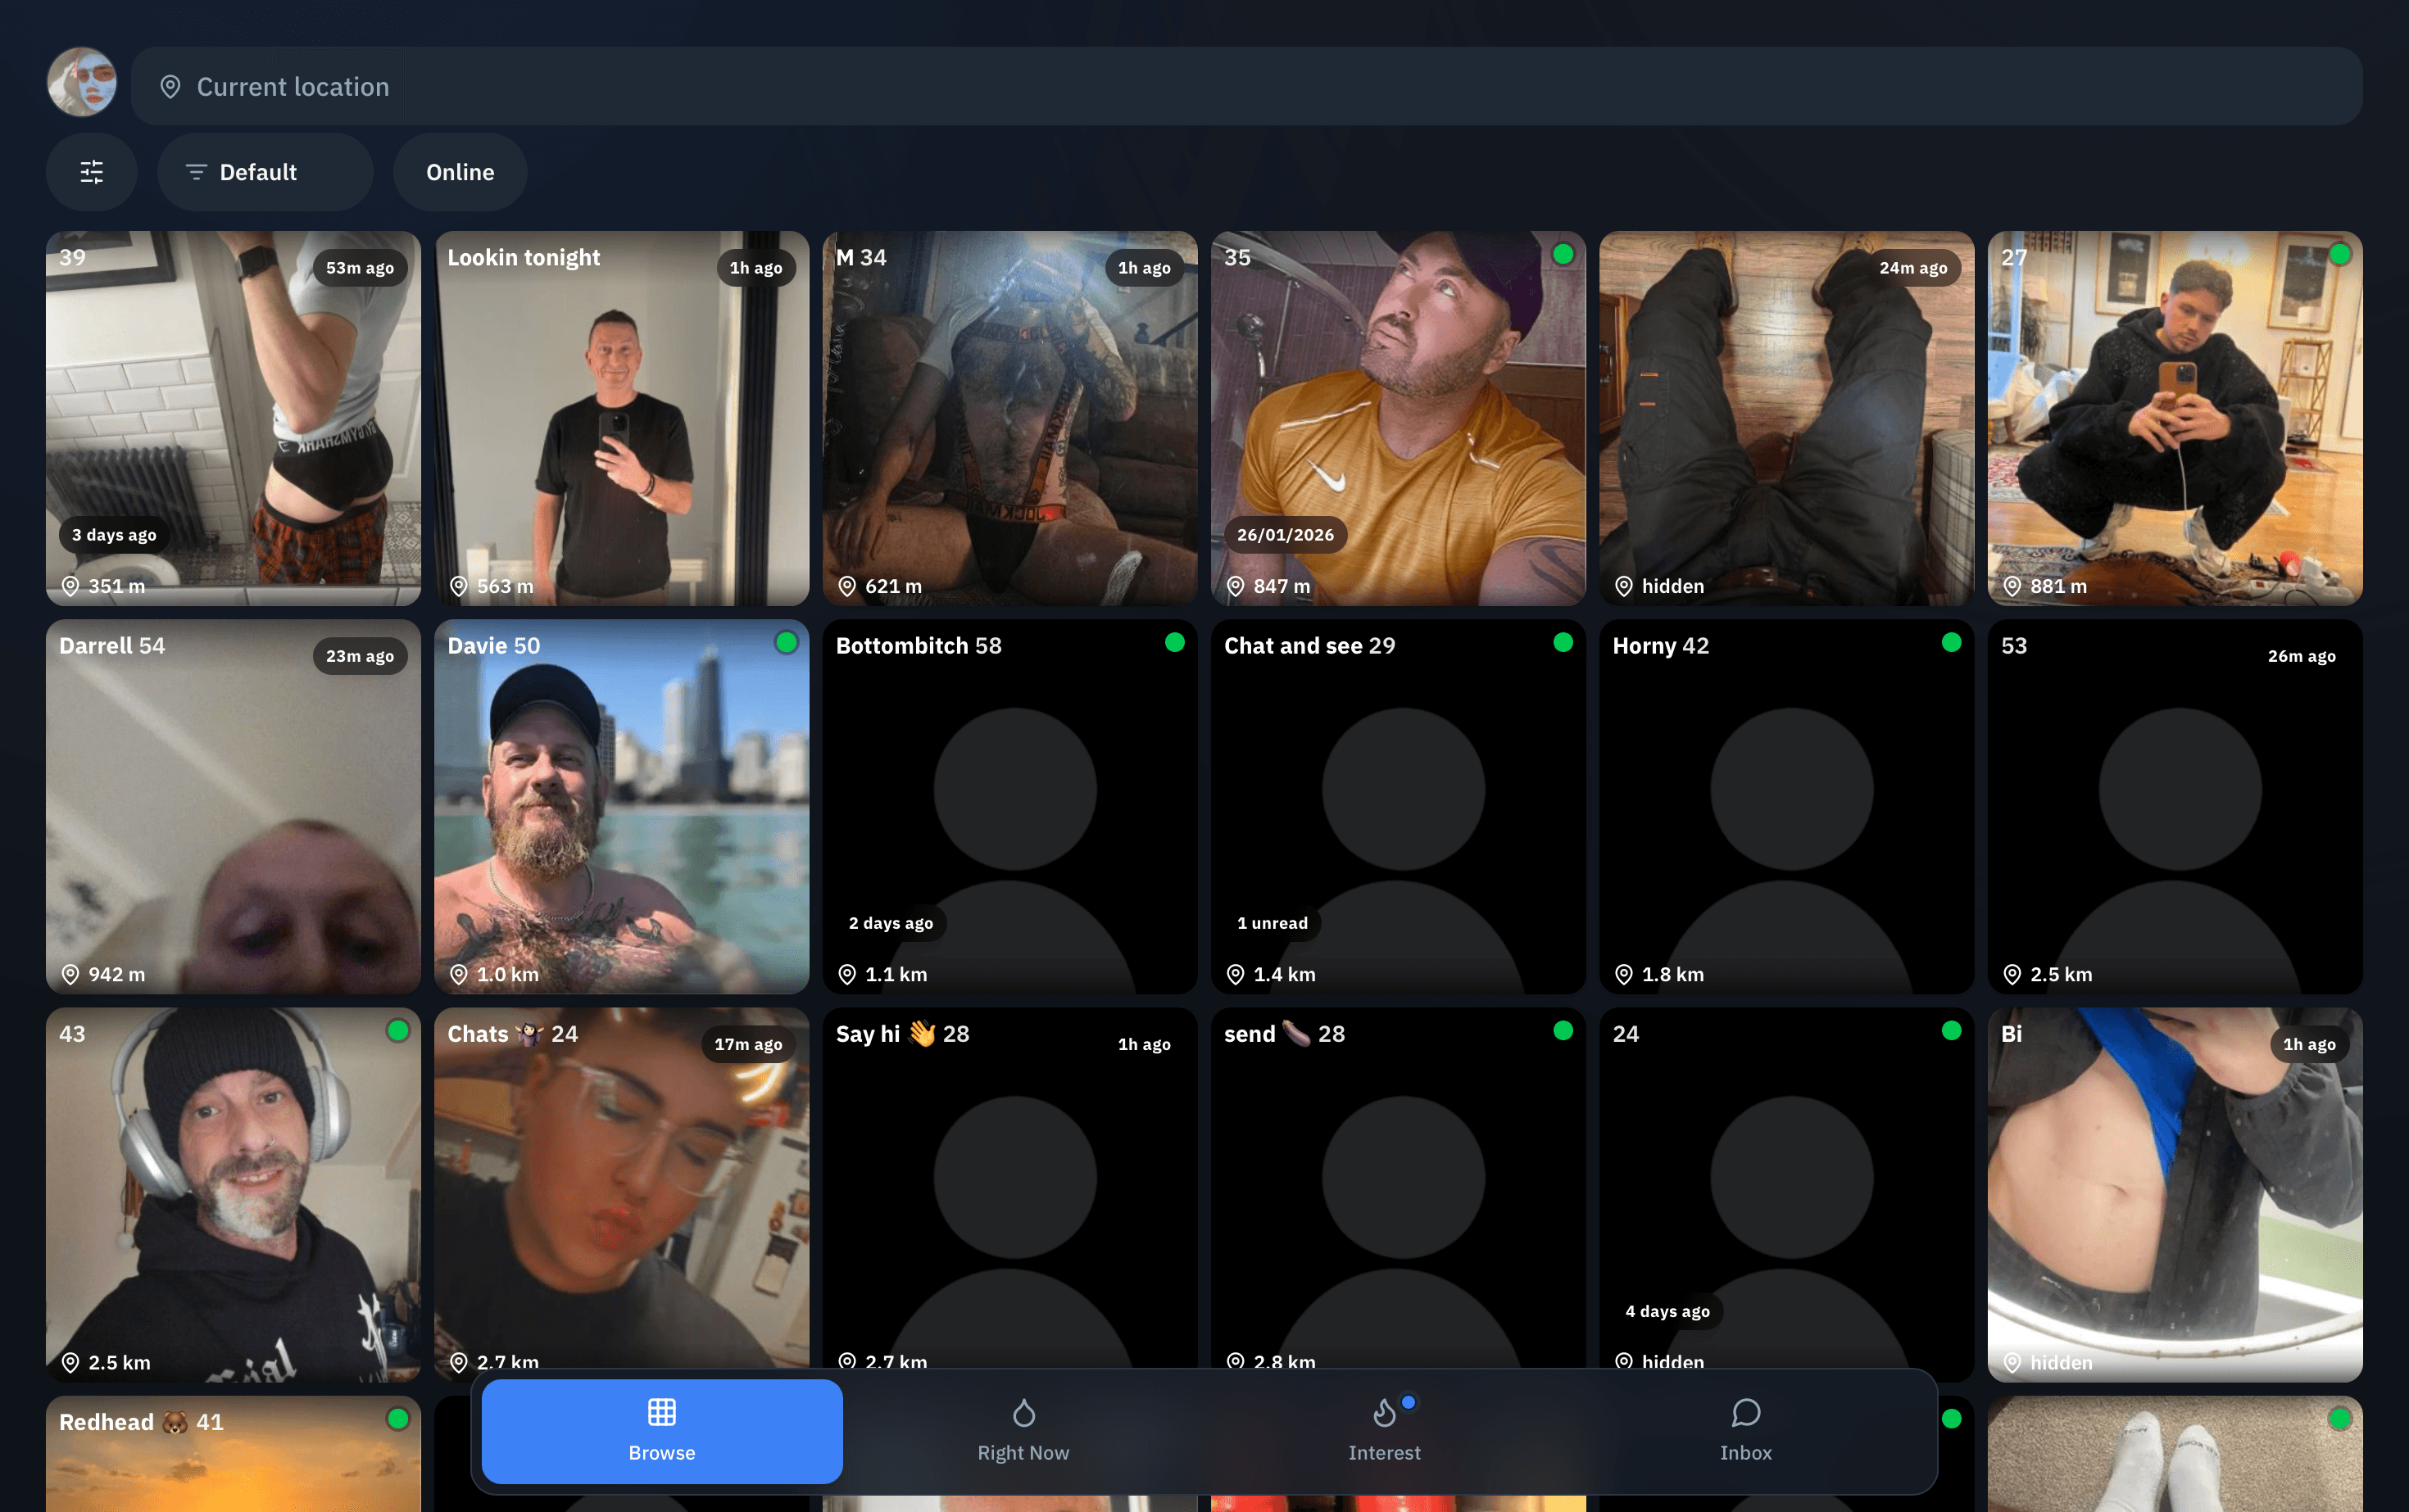Click the 26m ago label on the 53 card
This screenshot has height=1512, width=2409.
2301,656
